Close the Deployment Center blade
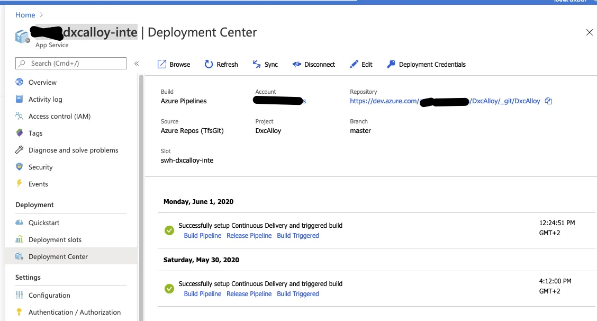 [589, 33]
